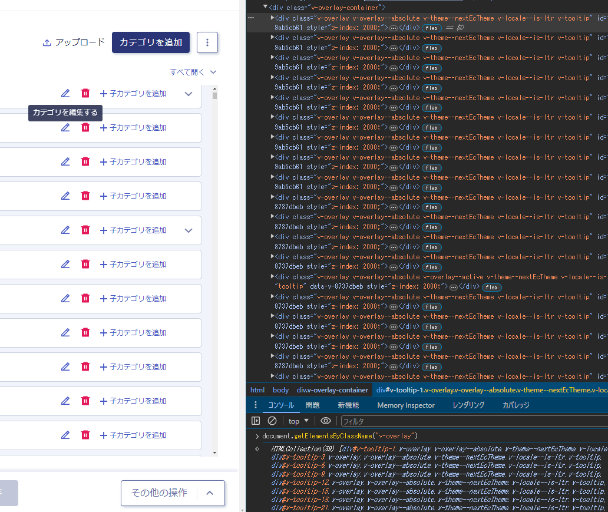This screenshot has width=608, height=512.
Task: Click the edit pencil in the topmost category row
Action: (x=65, y=94)
